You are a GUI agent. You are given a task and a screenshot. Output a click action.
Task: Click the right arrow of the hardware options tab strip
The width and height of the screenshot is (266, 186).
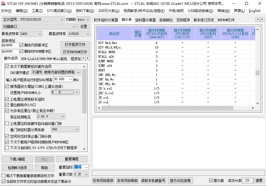pos(87,58)
